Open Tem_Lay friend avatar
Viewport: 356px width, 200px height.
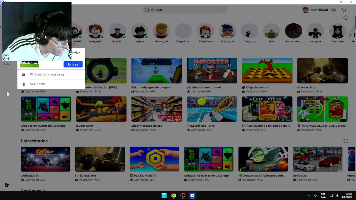click(249, 31)
